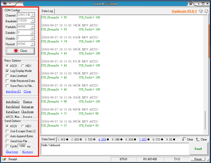Enable Hide Received Data checkbox
211x163 pixels.
pos(7,81)
